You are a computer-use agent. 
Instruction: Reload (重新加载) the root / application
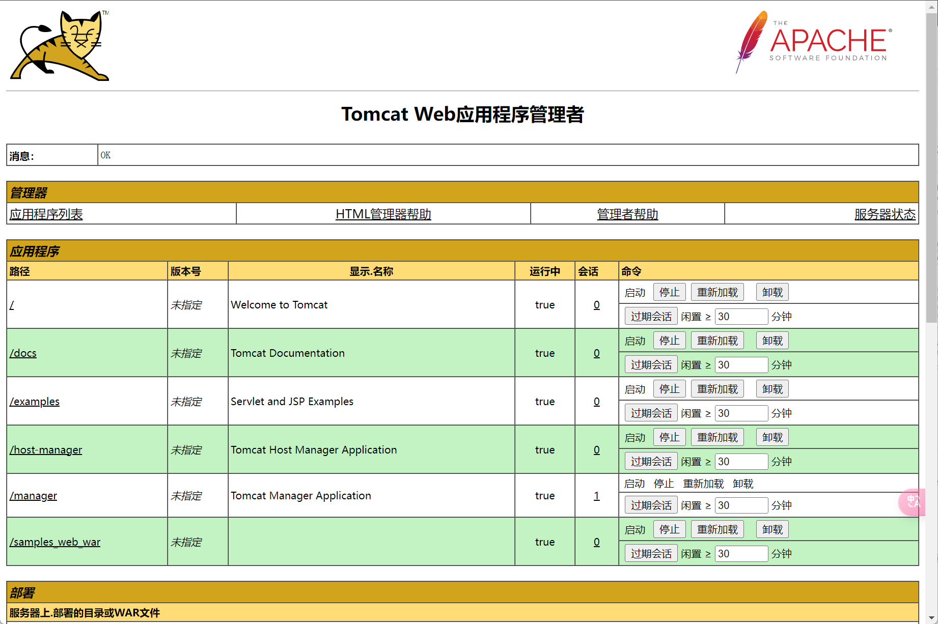718,292
